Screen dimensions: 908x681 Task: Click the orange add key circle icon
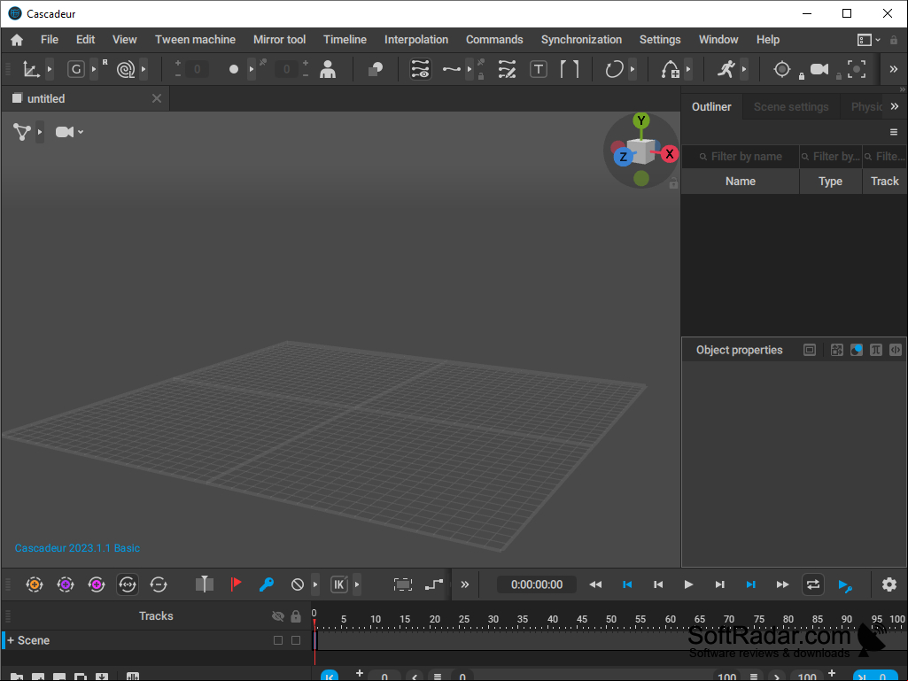coord(35,584)
